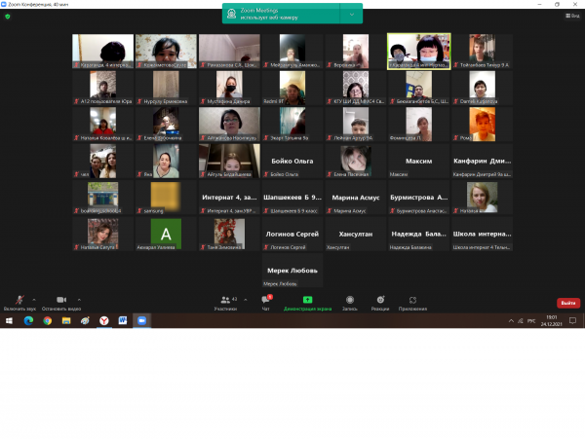Select the Мерек Любовь participant tile
The image size is (585, 439).
(x=291, y=272)
